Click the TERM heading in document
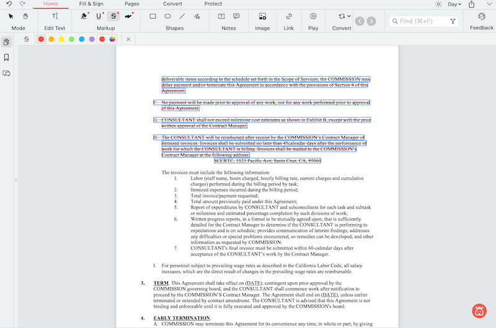The height and width of the screenshot is (328, 496). point(161,283)
